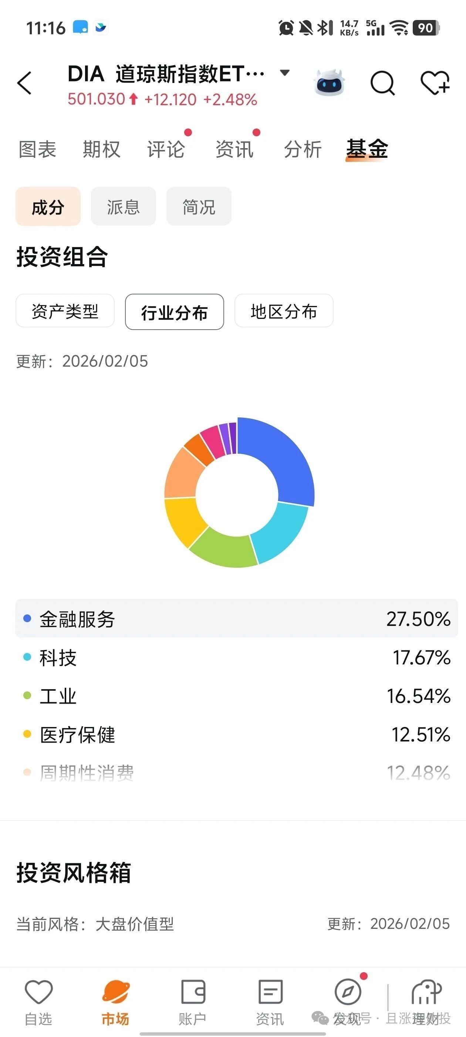Tap the search magnifier icon
This screenshot has height=1037, width=466.
click(382, 83)
